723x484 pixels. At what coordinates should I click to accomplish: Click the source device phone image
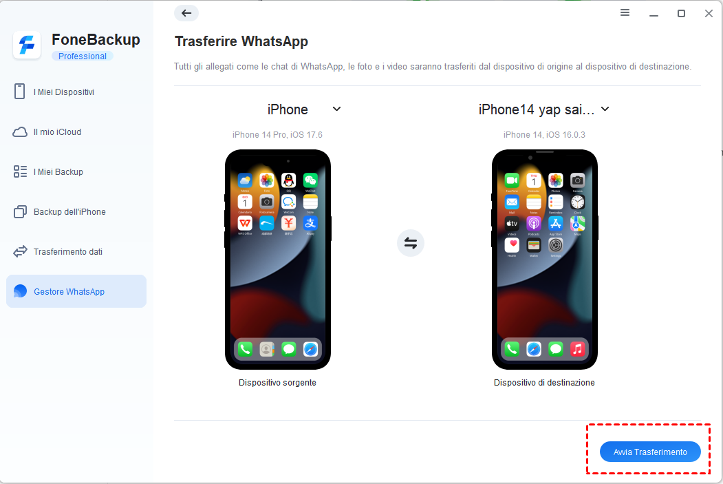pyautogui.click(x=278, y=260)
